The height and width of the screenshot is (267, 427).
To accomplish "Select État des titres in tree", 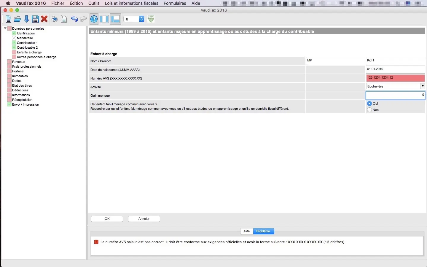I will click(x=22, y=85).
